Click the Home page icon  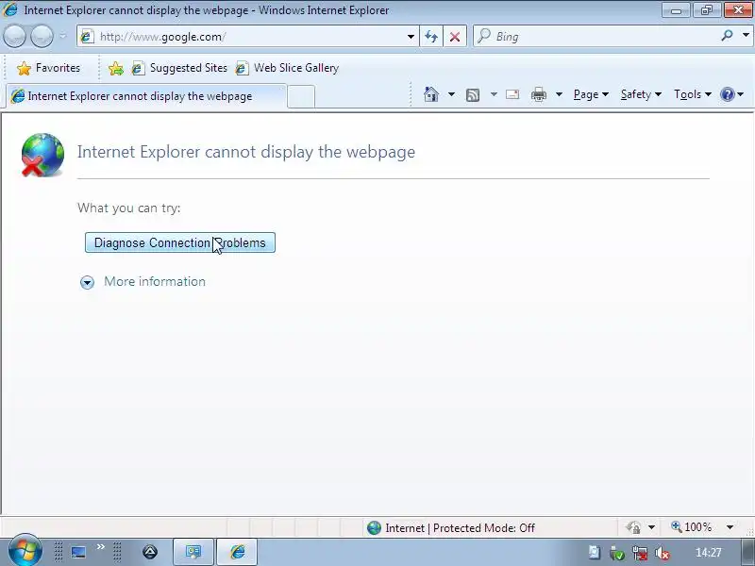(x=431, y=94)
